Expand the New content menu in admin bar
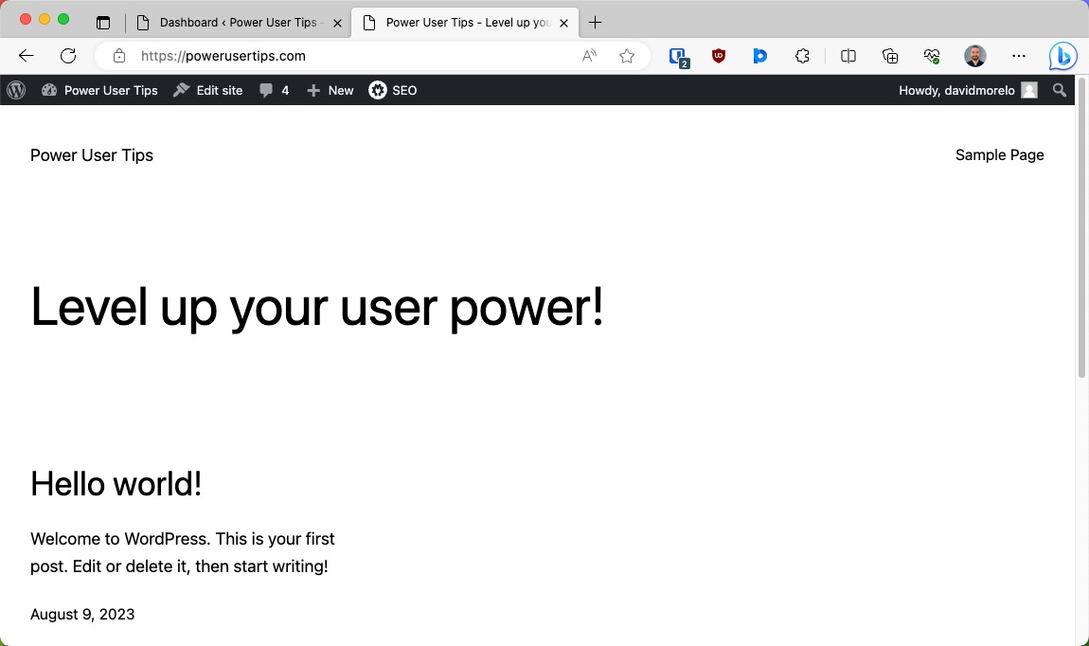 (x=330, y=90)
